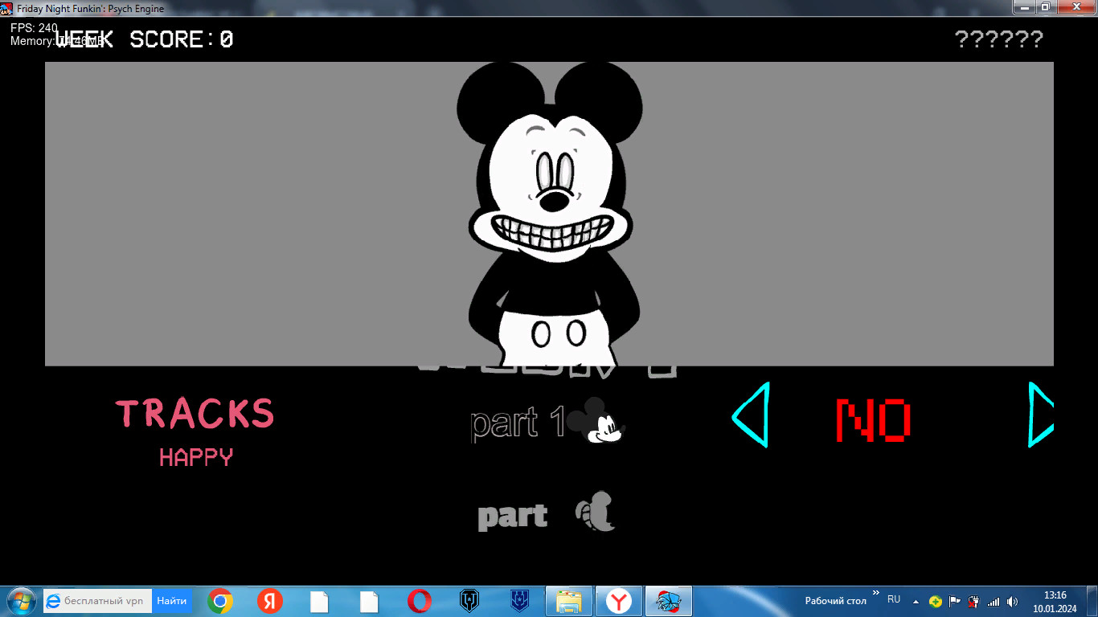Open Google Chrome from the taskbar
Screen dimensions: 1098x617
(x=219, y=600)
